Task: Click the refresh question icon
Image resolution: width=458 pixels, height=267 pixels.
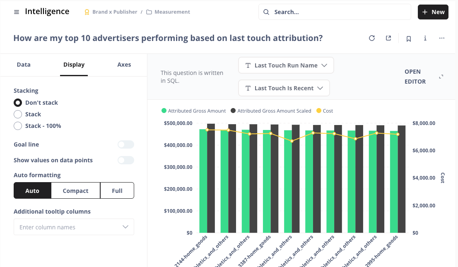Action: click(372, 38)
